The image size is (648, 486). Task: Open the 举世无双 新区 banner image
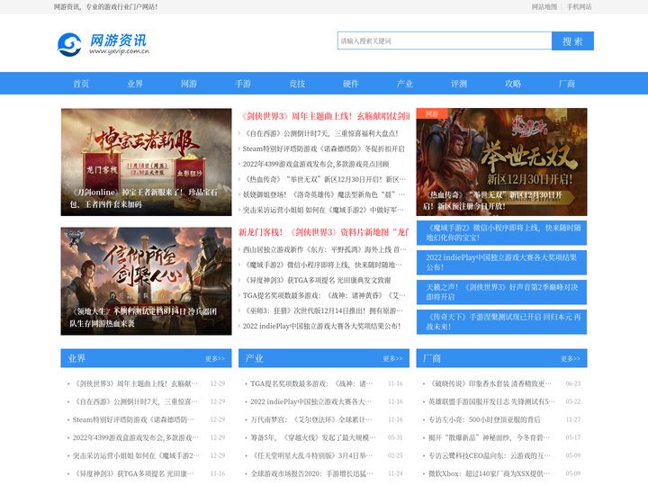click(x=501, y=162)
